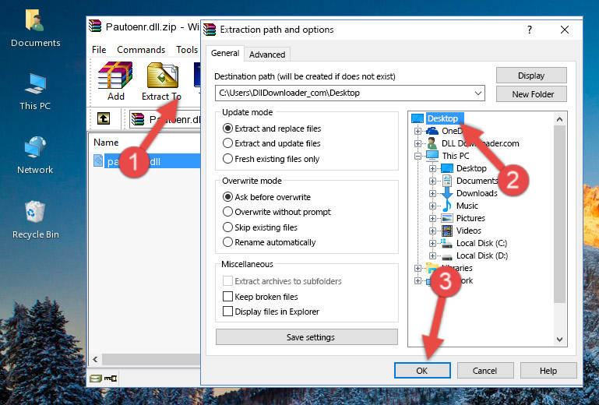Switch to the Advanced tab

click(x=267, y=55)
